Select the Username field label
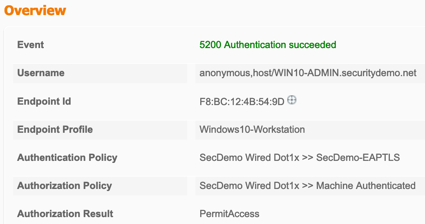This screenshot has width=425, height=224. tap(41, 73)
